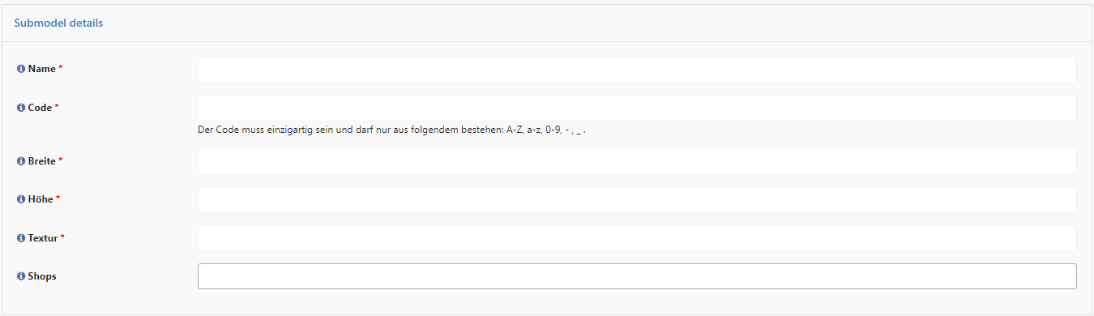The width and height of the screenshot is (1094, 316).
Task: Click the info icon beside Code
Action: click(21, 108)
